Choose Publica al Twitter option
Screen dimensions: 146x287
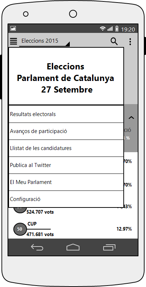click(x=66, y=165)
